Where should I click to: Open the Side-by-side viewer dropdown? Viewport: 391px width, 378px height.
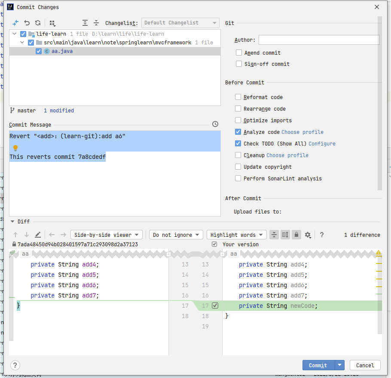click(x=106, y=235)
